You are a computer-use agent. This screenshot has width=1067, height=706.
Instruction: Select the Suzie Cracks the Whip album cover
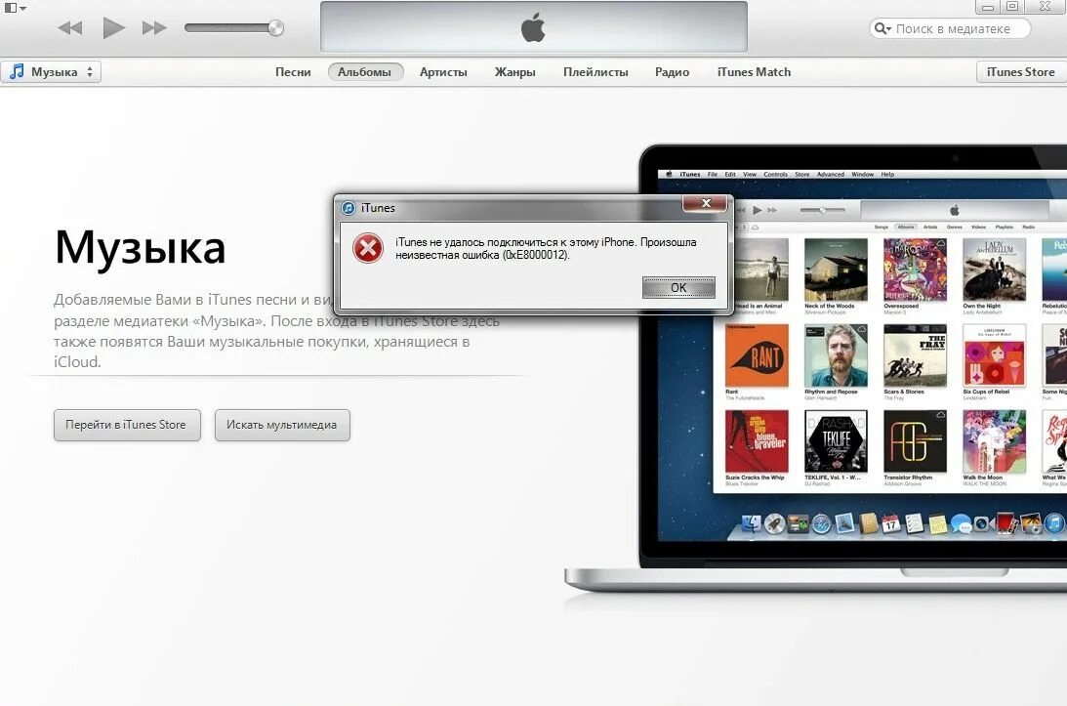(x=756, y=441)
